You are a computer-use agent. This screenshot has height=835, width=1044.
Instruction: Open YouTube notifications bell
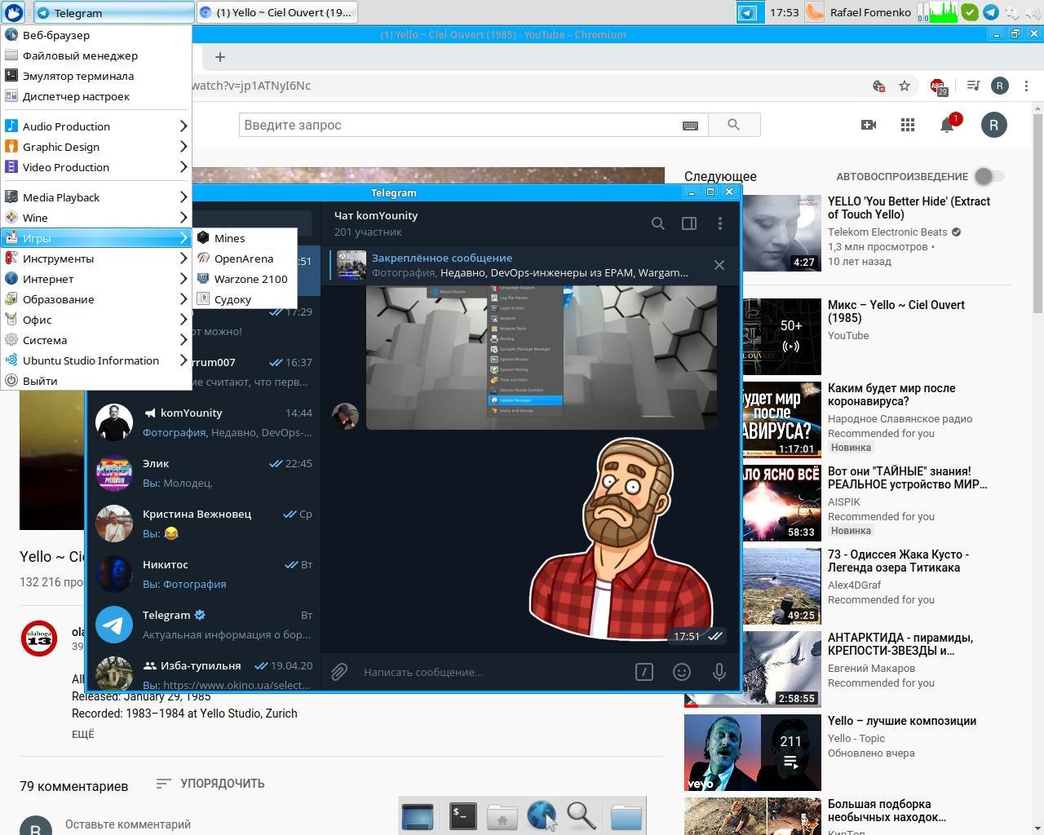947,125
